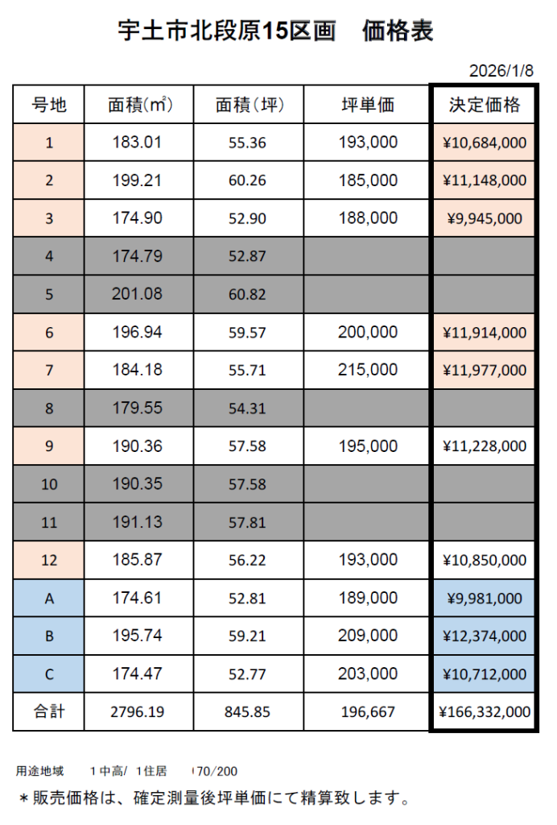Image resolution: width=557 pixels, height=825 pixels.
Task: Select the blue lot A label cell
Action: 48,599
